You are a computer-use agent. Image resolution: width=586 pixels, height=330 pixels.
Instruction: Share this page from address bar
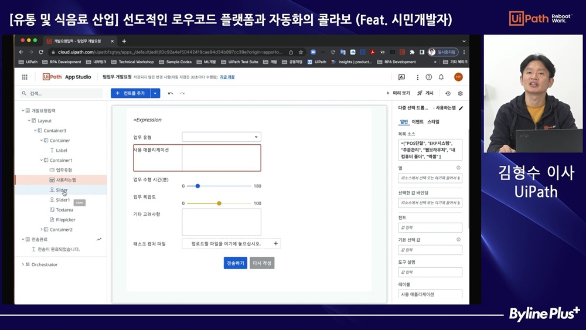pyautogui.click(x=291, y=52)
